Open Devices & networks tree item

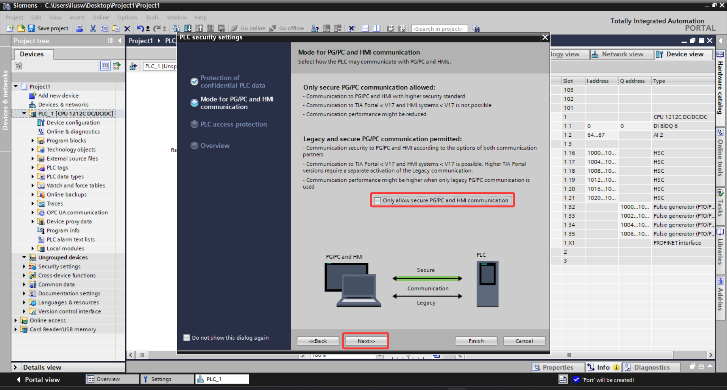[x=63, y=105]
